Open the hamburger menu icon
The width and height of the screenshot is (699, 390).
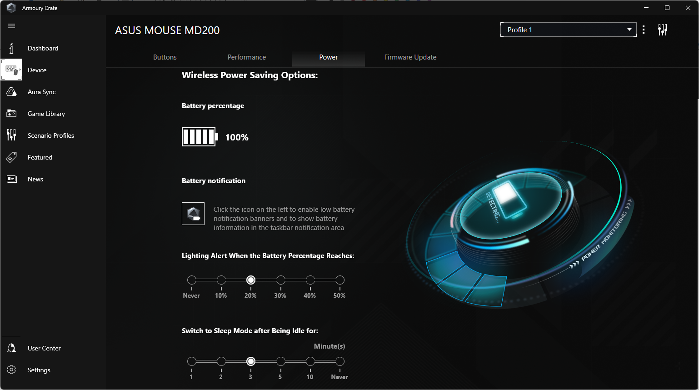(x=11, y=26)
